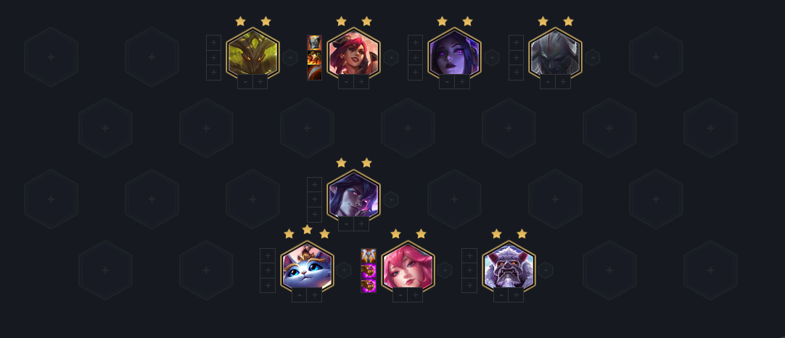Add item to Yuumi's middle item slot
Screen dimensions: 785x338
point(268,271)
